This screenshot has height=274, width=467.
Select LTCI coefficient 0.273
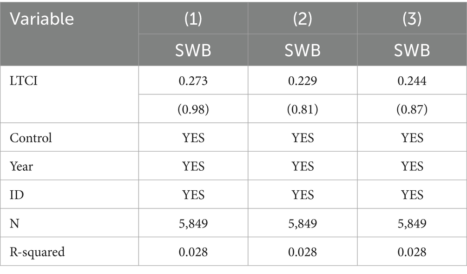click(193, 81)
